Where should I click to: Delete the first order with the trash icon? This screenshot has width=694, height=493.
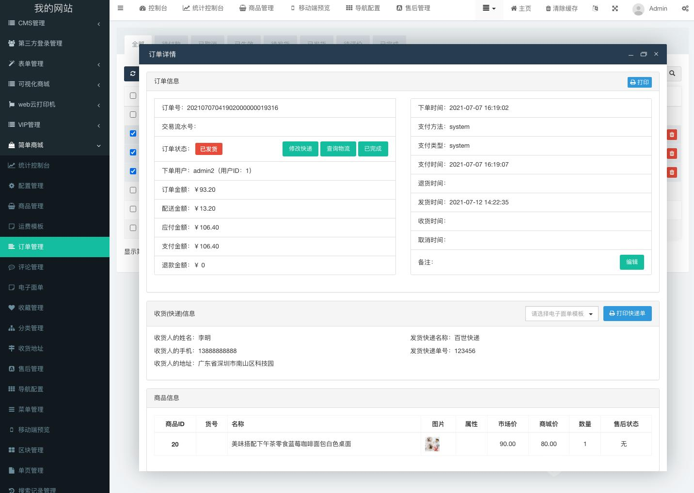672,135
